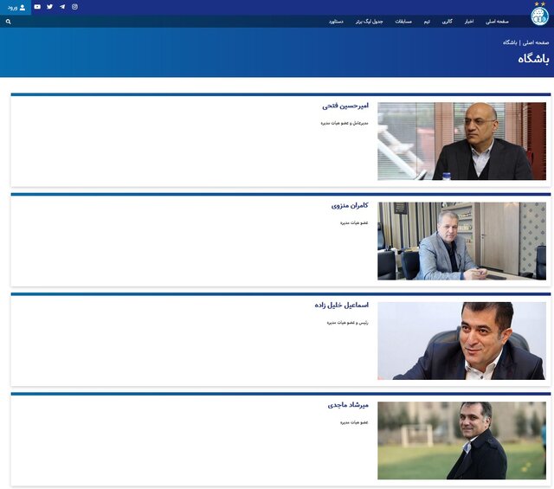
Task: Click میرشاد ماجدی photo thumbnail
Action: (x=461, y=441)
